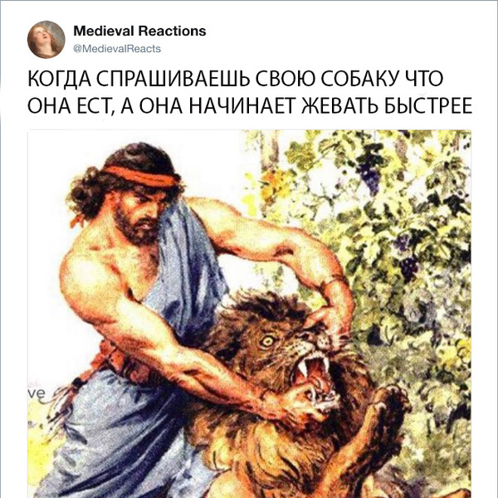Screen dimensions: 498x498
Task: Click the Medieval Reactions display name
Action: 139,32
